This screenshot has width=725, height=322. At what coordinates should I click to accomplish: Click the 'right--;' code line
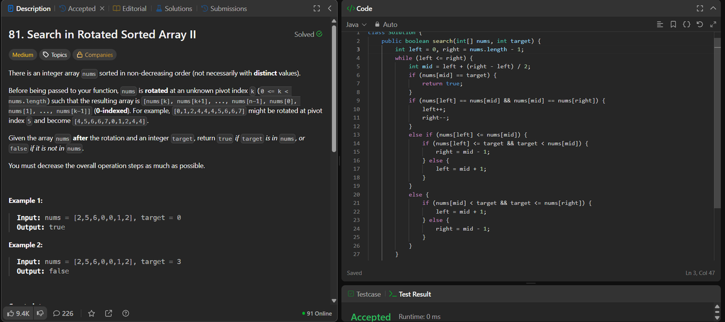[x=435, y=117]
